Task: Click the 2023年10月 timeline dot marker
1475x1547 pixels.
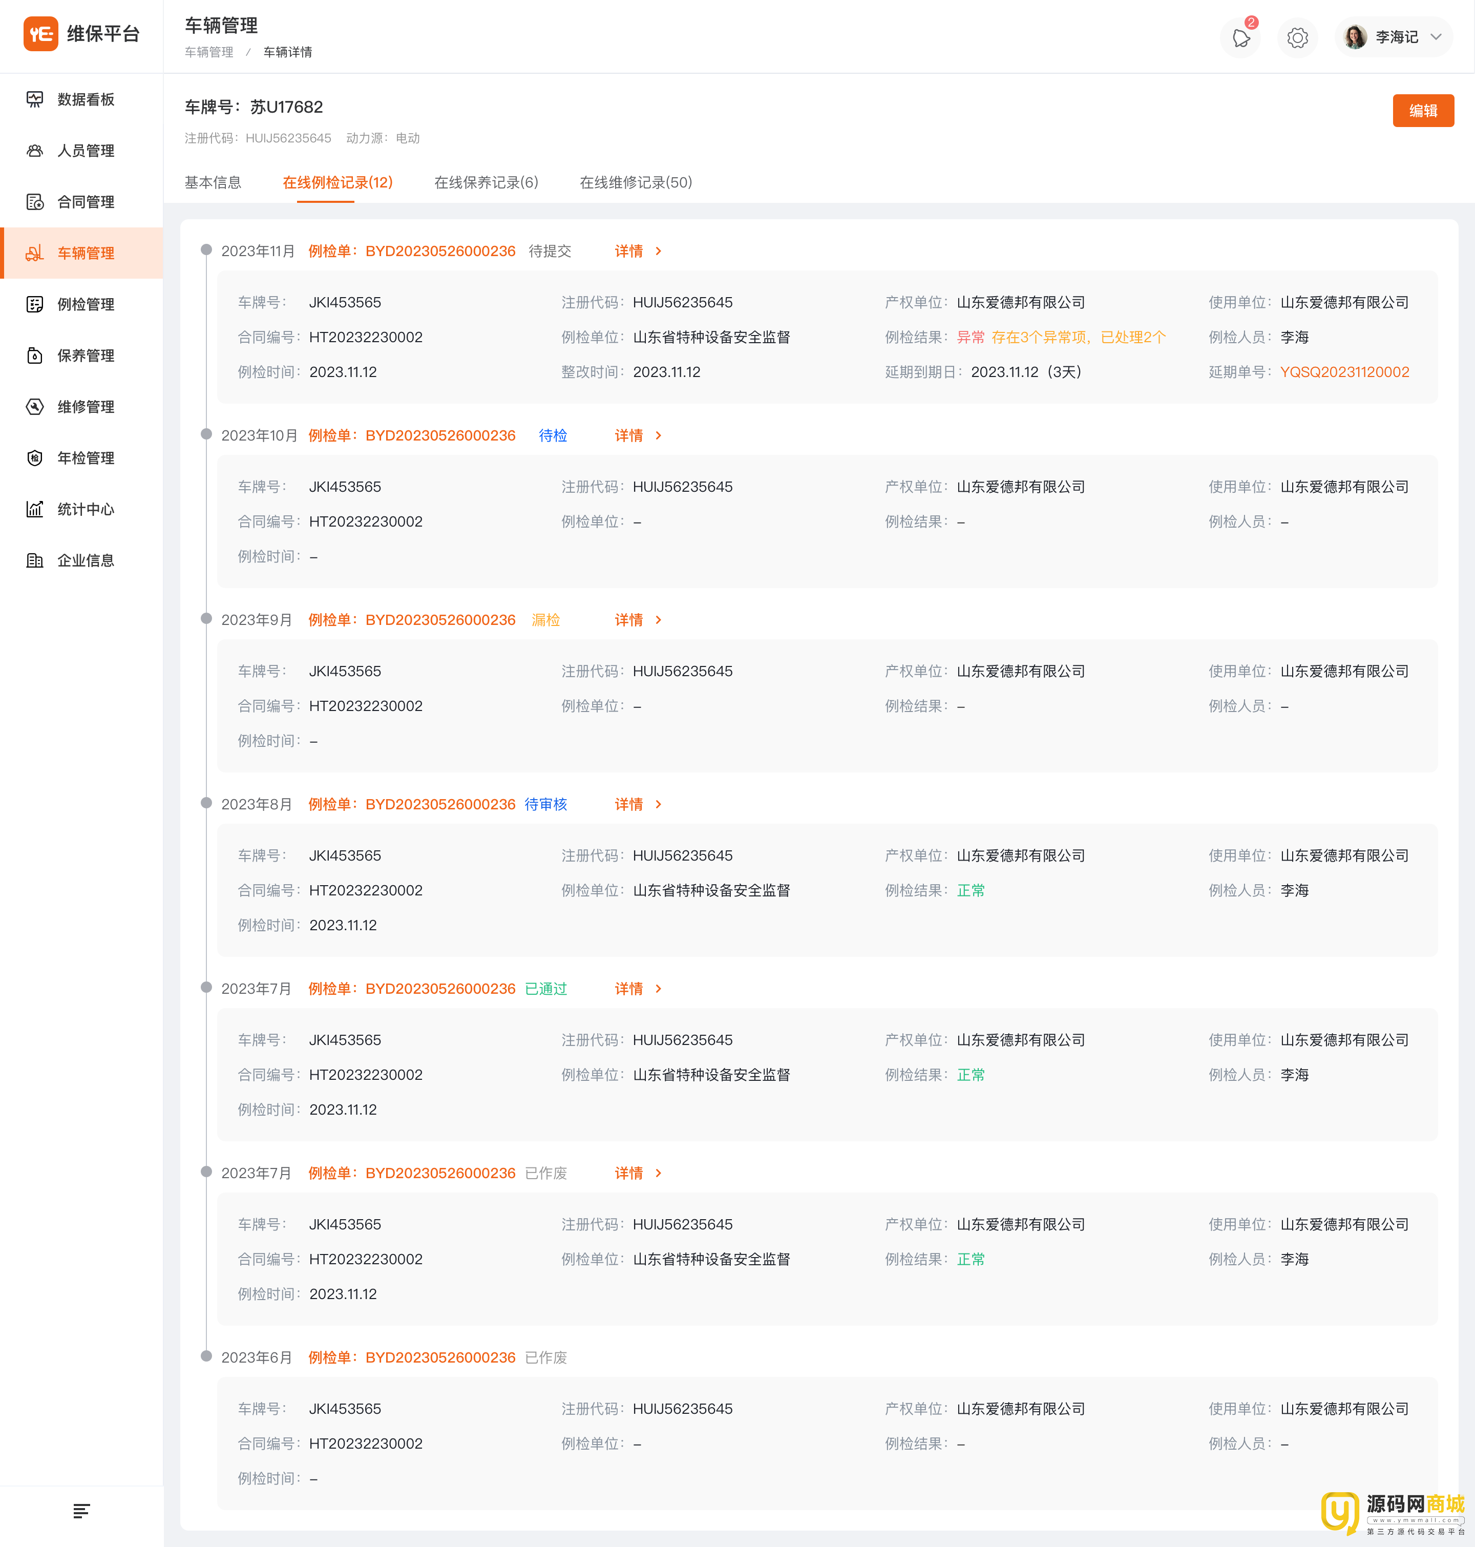Action: [206, 434]
